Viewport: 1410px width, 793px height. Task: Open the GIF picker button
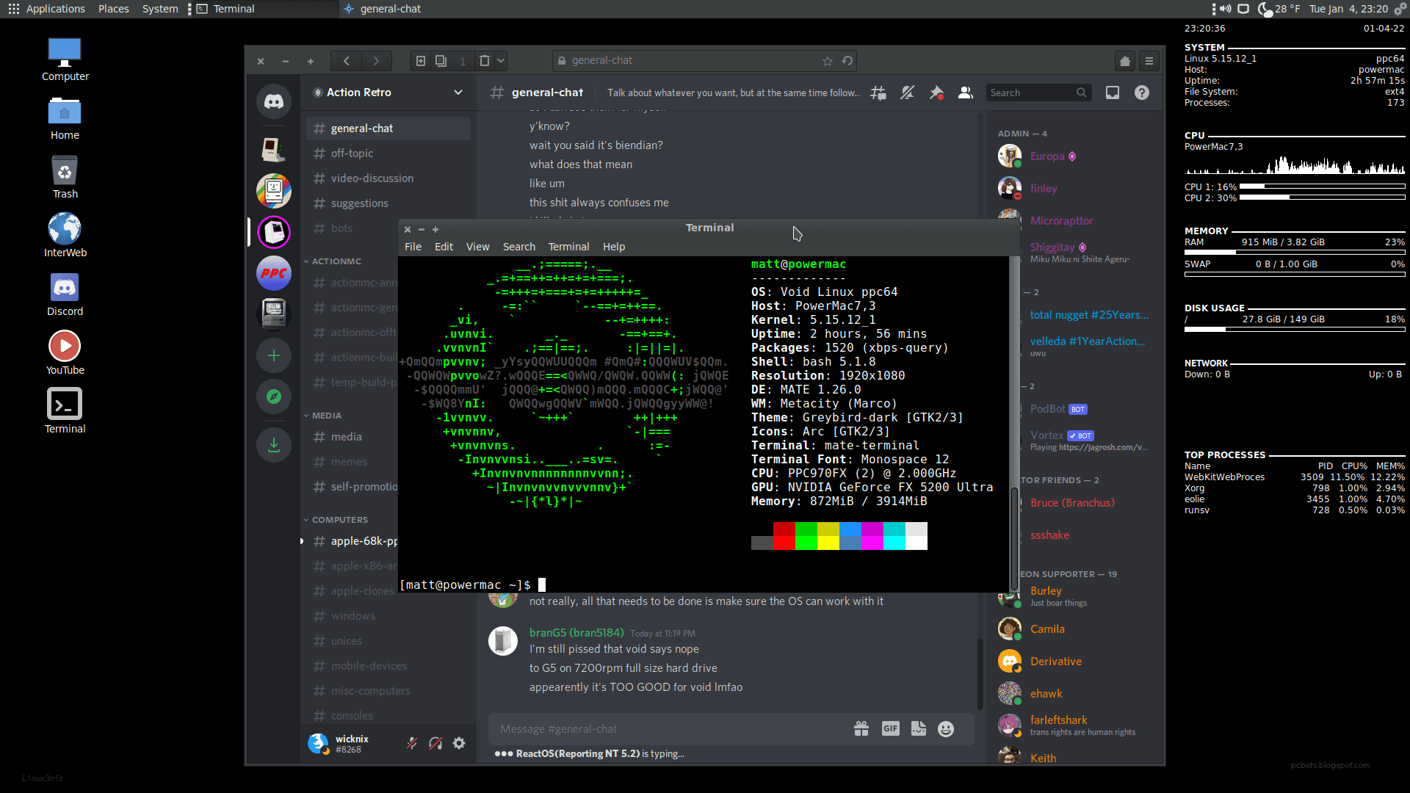(x=890, y=728)
